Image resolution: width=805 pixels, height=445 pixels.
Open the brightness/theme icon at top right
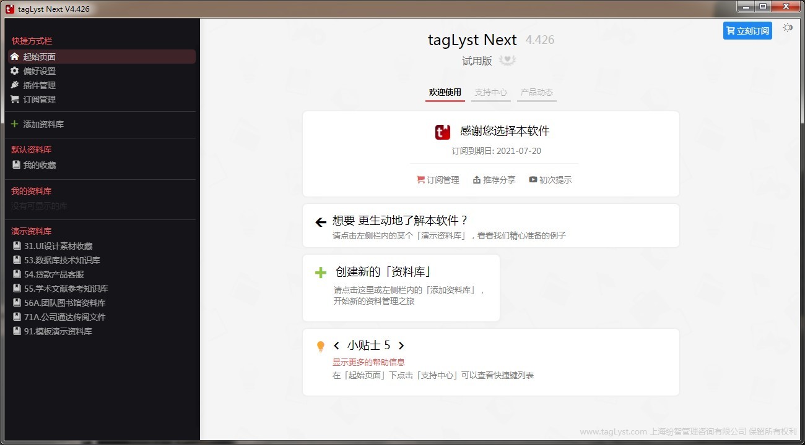click(x=787, y=28)
